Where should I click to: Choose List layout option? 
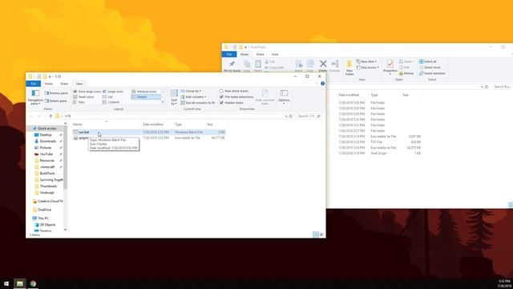click(x=107, y=97)
